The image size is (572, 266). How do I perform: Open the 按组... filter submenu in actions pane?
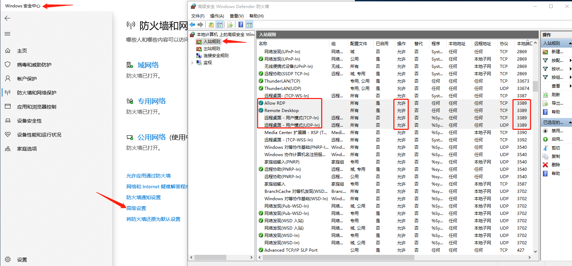click(x=557, y=77)
